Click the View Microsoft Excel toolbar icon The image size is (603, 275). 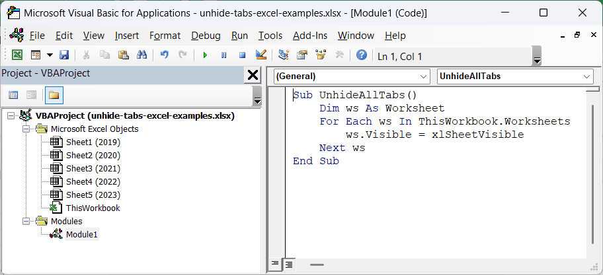[17, 55]
